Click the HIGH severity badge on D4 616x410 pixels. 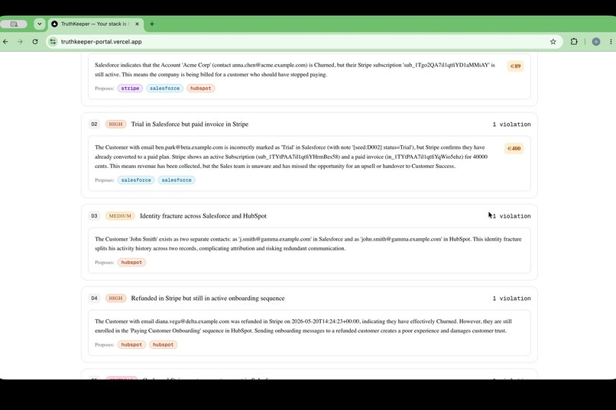(115, 299)
